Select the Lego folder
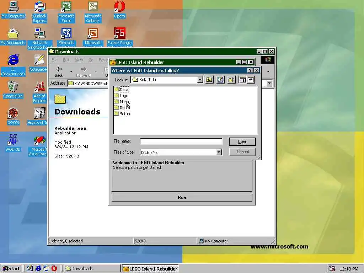 121,95
